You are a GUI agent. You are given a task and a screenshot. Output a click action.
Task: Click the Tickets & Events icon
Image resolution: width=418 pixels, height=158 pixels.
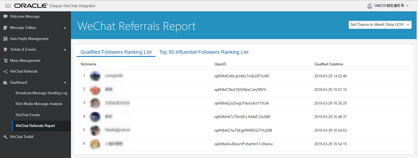(x=5, y=50)
